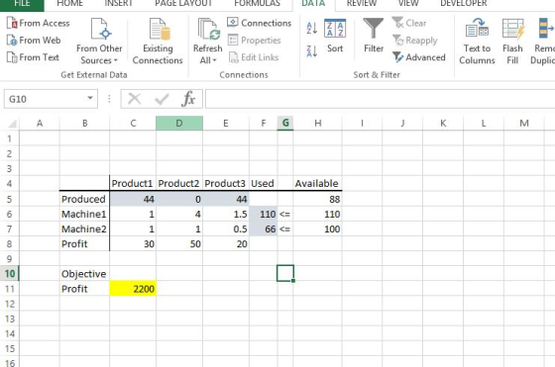Select column M header
Screen dimensions: 555x367
pyautogui.click(x=524, y=124)
